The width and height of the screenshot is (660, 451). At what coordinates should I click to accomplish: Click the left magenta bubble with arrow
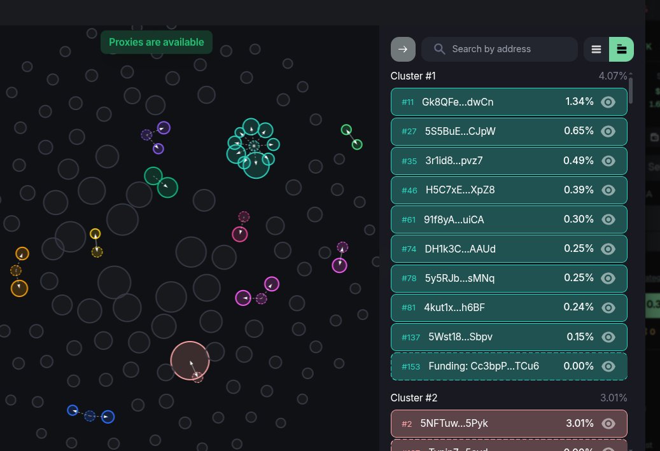[x=243, y=298]
